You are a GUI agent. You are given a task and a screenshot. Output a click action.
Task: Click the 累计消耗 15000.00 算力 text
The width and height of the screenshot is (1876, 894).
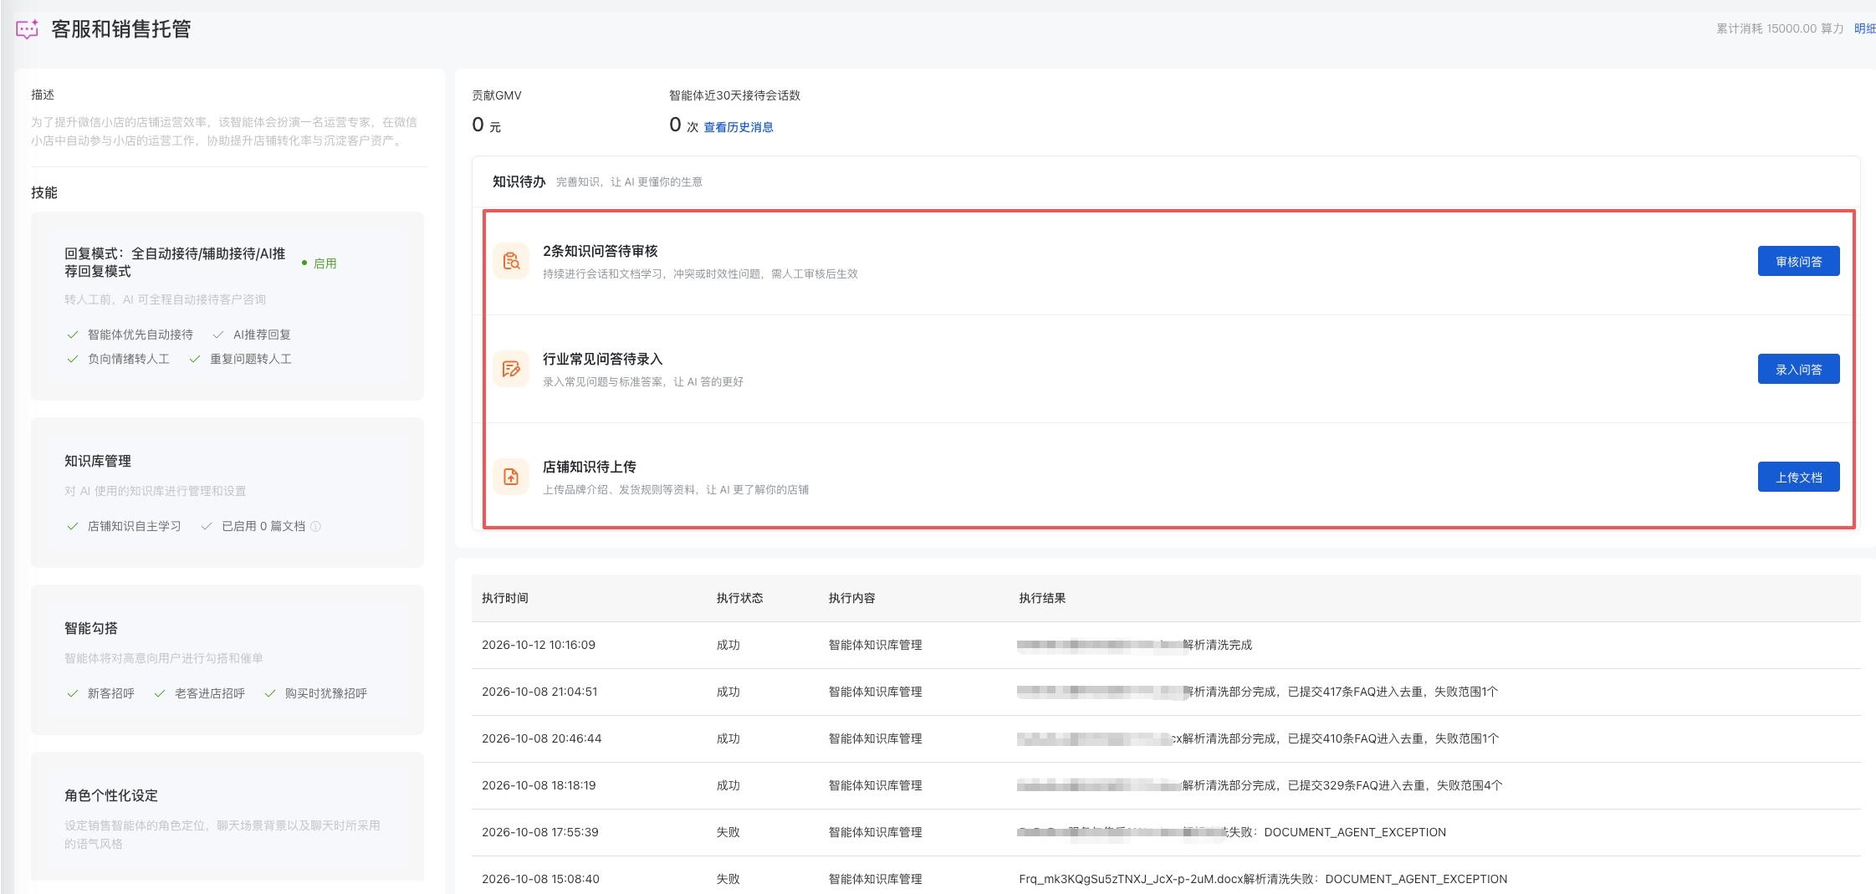point(1780,28)
